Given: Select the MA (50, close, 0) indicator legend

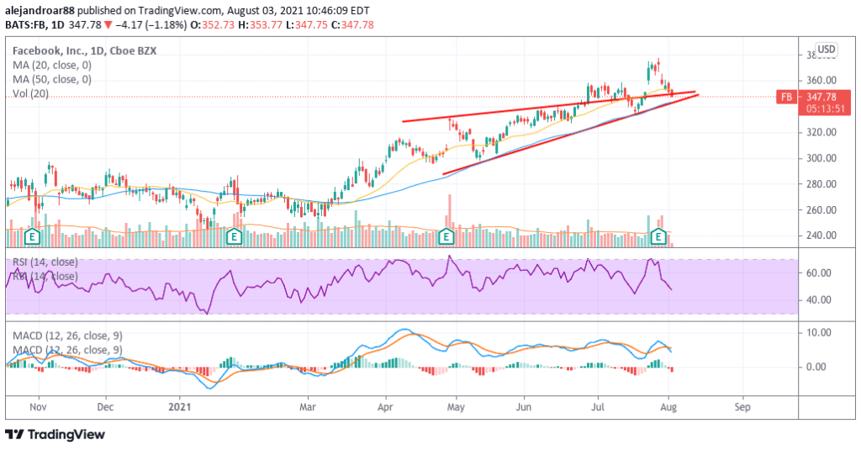Looking at the screenshot, I should (x=51, y=79).
